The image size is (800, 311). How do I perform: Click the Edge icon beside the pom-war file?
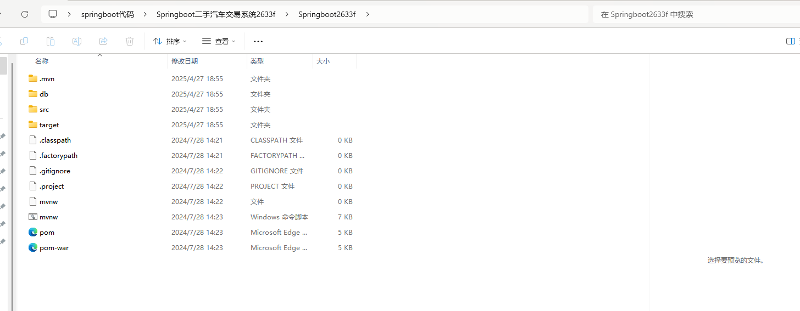coord(33,247)
